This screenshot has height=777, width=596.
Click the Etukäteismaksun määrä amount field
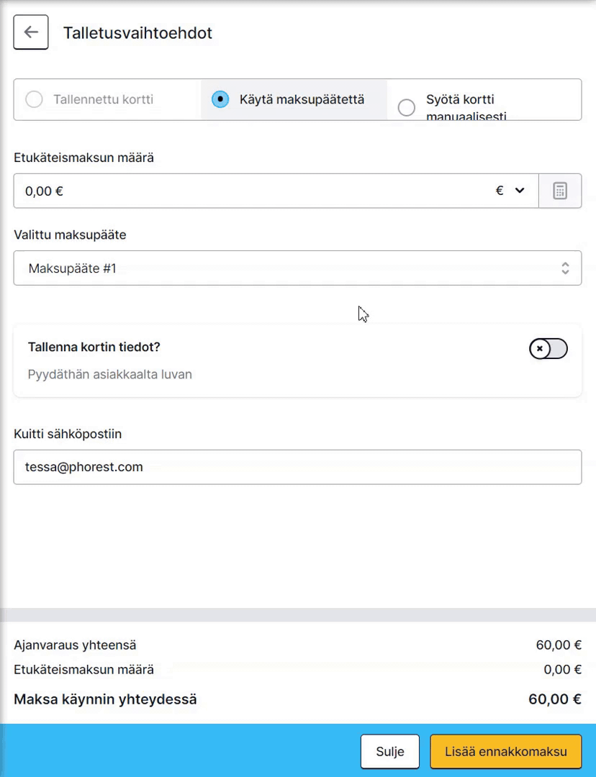point(276,191)
